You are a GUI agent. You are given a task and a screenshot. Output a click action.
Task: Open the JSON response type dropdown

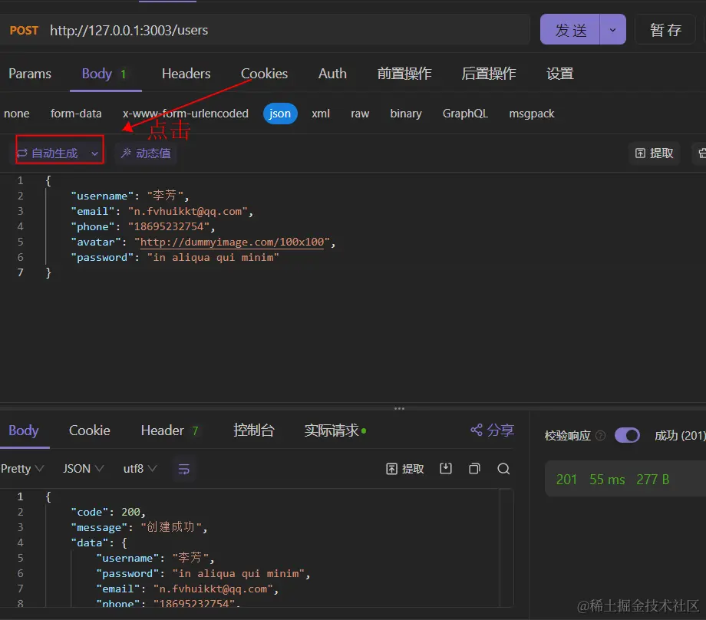tap(83, 469)
